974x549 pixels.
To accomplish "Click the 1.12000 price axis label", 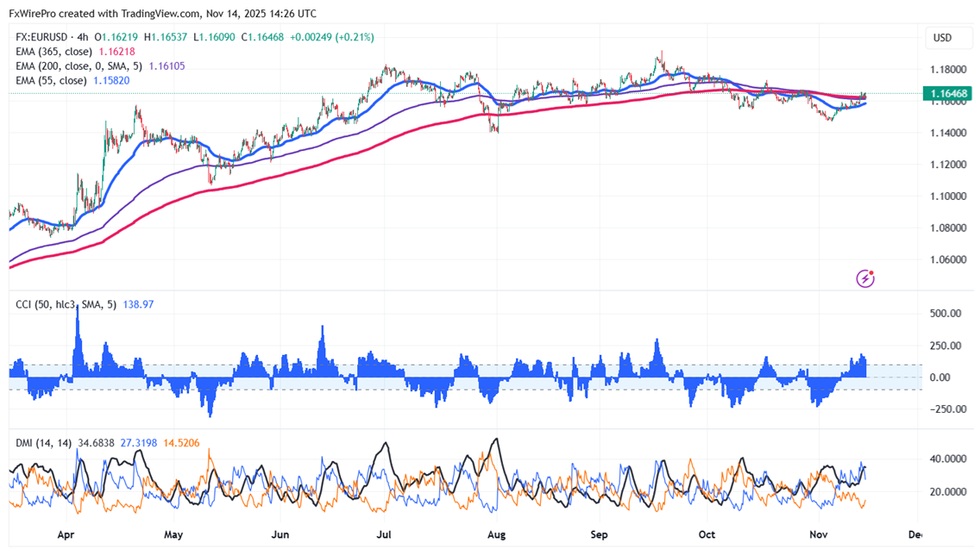I will pos(948,165).
